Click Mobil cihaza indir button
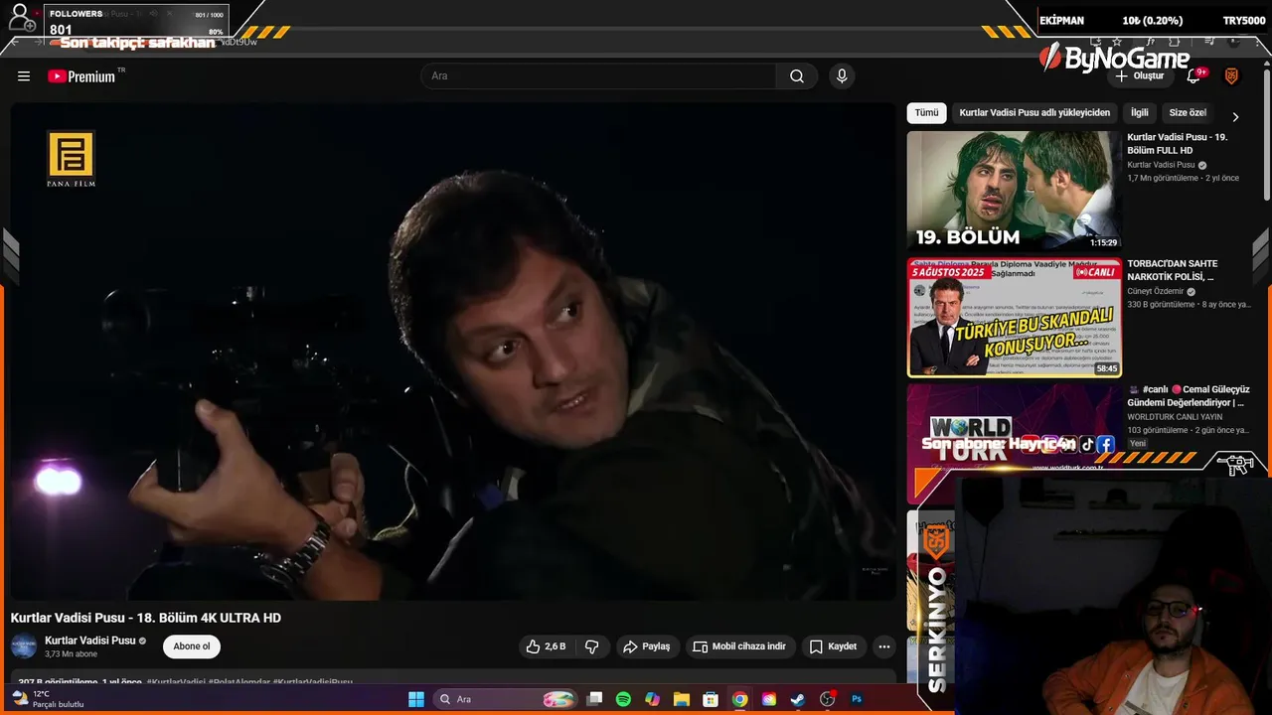This screenshot has width=1272, height=715. coord(739,646)
